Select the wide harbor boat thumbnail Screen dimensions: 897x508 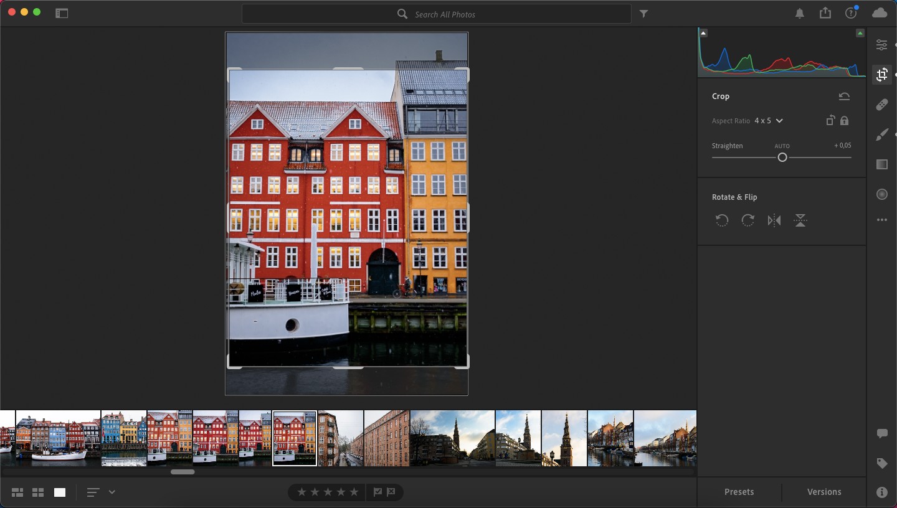pos(58,438)
